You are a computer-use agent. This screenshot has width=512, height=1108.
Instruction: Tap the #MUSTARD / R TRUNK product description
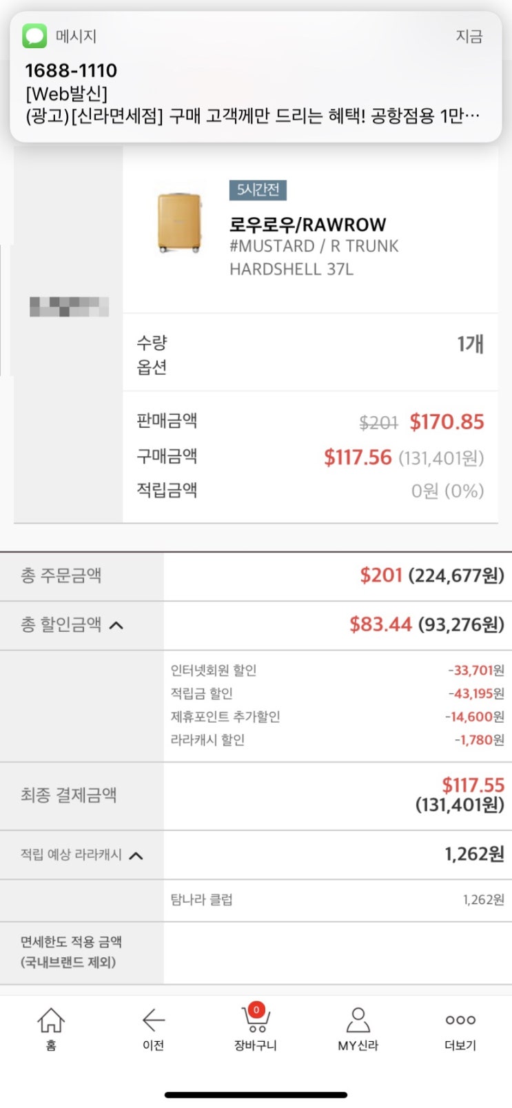pyautogui.click(x=314, y=257)
